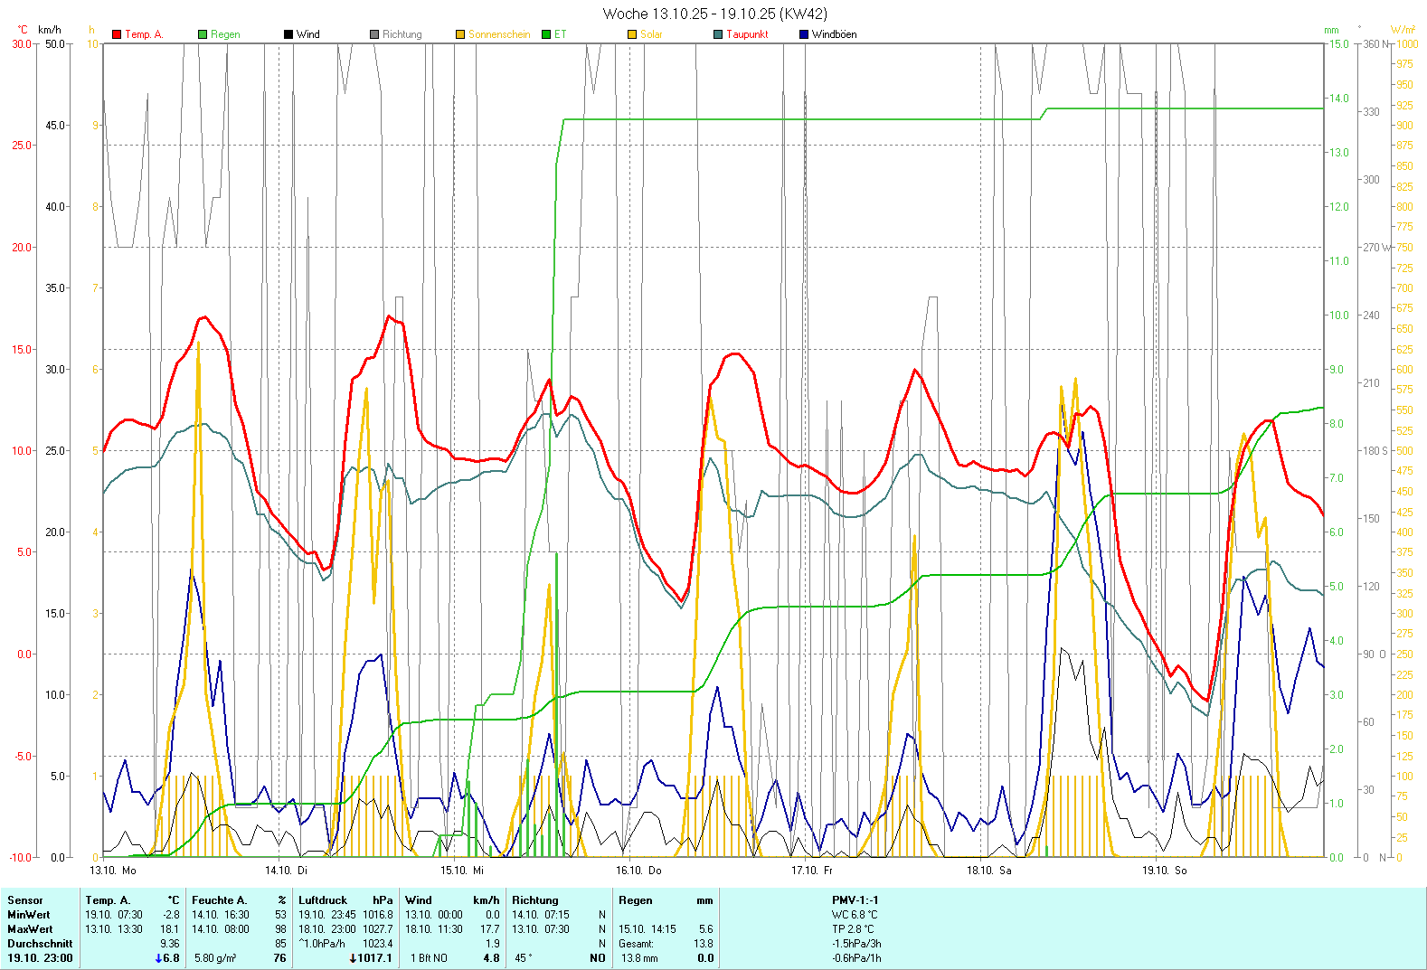Click the Durchschnitt row label
1427x970 pixels.
40,944
